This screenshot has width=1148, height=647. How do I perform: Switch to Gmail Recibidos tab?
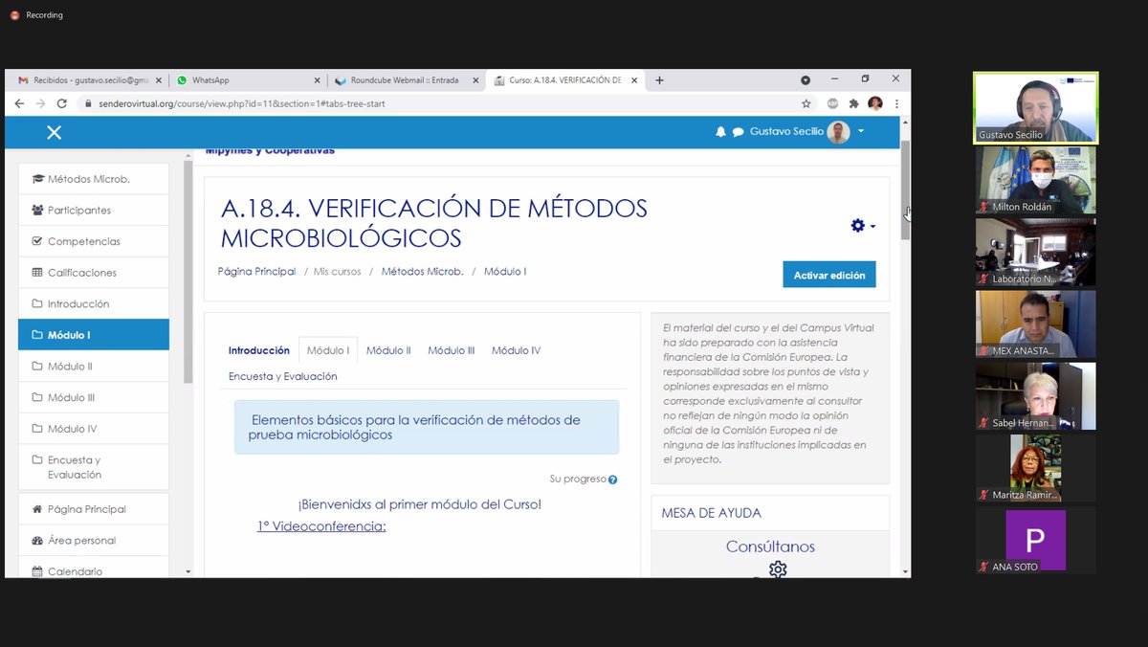click(88, 80)
